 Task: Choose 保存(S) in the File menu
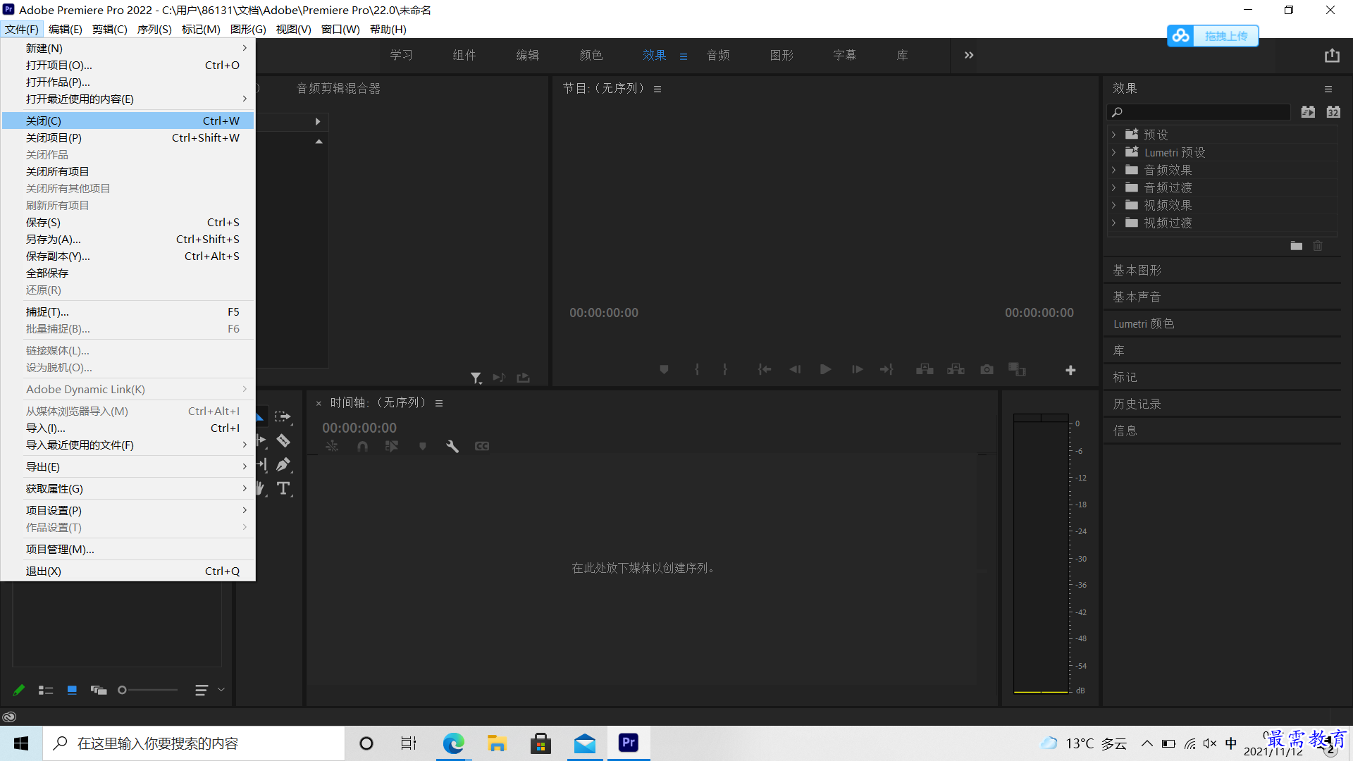pyautogui.click(x=128, y=222)
